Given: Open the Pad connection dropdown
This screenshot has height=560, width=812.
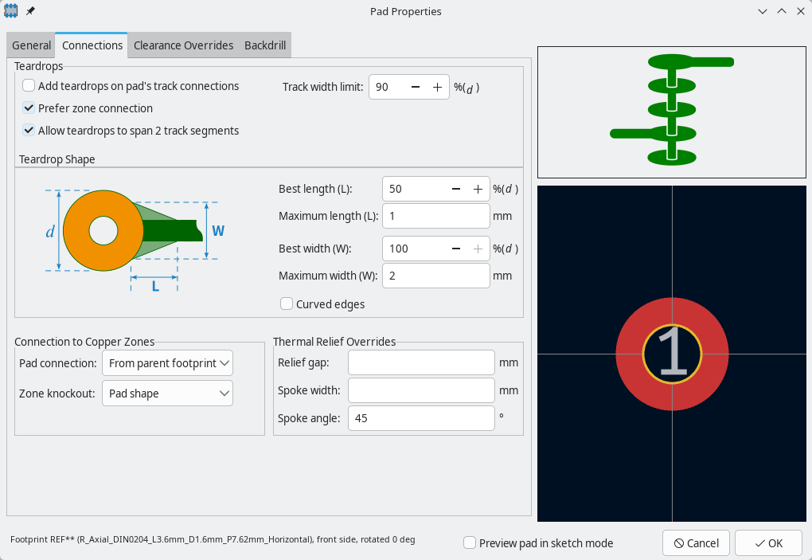Looking at the screenshot, I should [x=167, y=363].
